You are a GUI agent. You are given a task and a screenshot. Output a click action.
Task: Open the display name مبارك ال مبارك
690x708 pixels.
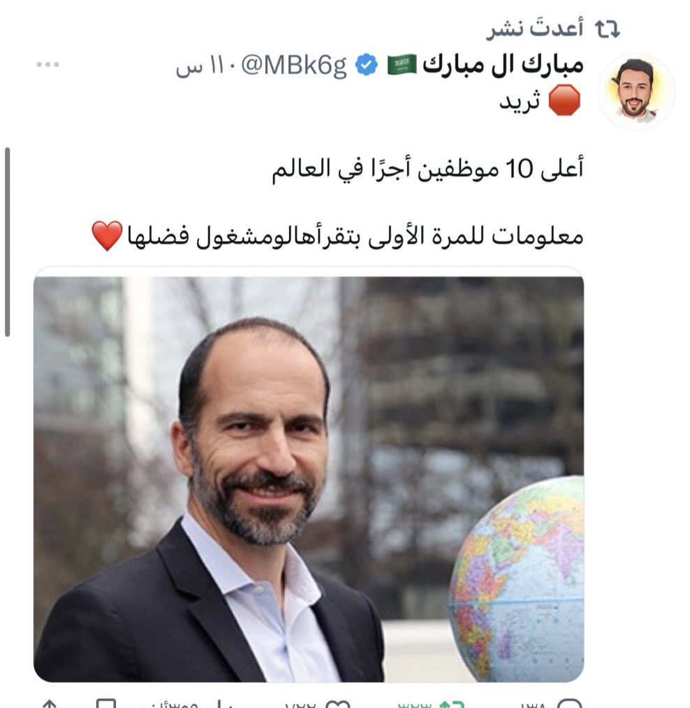point(503,64)
